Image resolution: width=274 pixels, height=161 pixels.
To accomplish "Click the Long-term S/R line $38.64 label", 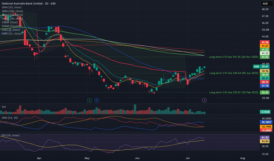I will click(234, 73).
